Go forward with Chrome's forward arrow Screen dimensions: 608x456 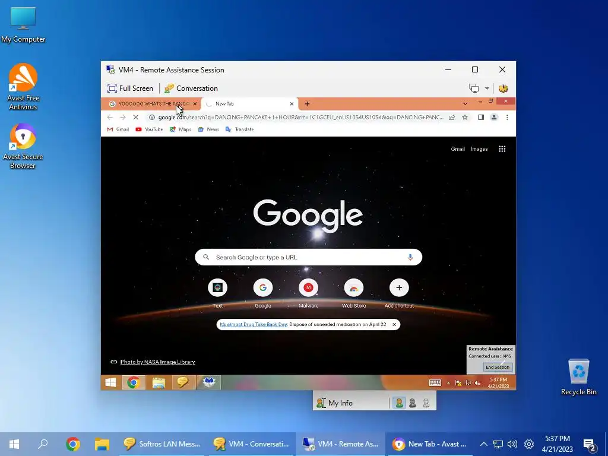click(x=123, y=117)
